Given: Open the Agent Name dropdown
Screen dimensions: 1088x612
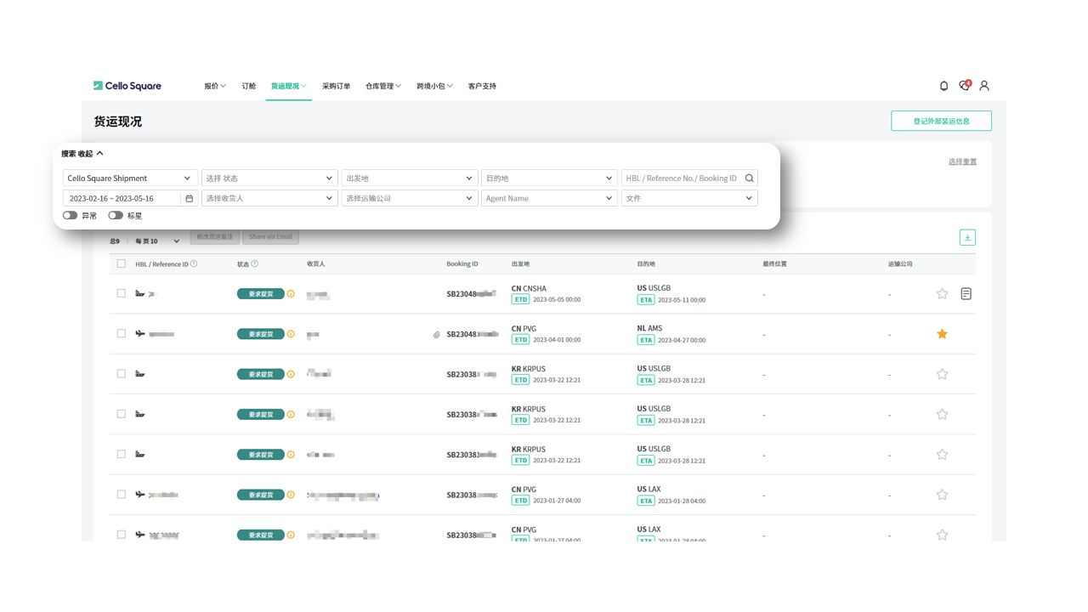Looking at the screenshot, I should click(x=549, y=199).
